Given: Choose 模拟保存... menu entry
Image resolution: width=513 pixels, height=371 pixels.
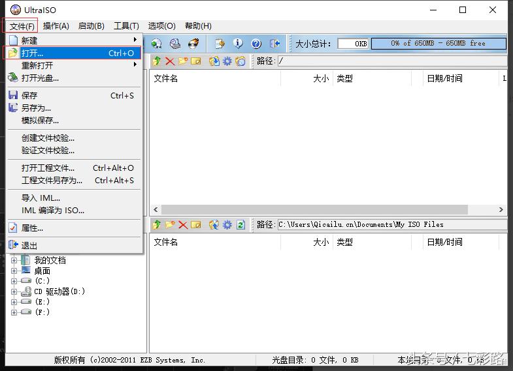Looking at the screenshot, I should tap(74, 121).
